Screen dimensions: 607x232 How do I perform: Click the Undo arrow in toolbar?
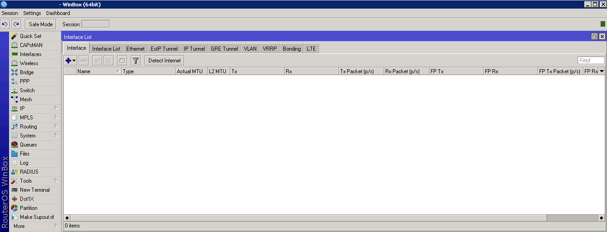(x=5, y=24)
